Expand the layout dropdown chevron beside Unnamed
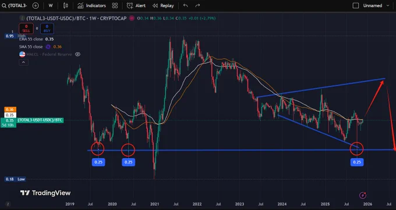Image resolution: width=396 pixels, height=210 pixels. click(x=388, y=6)
